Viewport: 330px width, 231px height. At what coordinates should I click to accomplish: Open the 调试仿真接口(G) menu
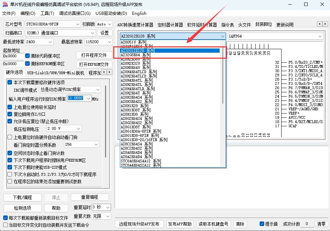point(75,13)
